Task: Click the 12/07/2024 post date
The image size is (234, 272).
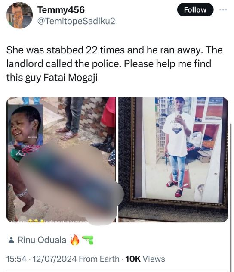Action: pyautogui.click(x=55, y=259)
